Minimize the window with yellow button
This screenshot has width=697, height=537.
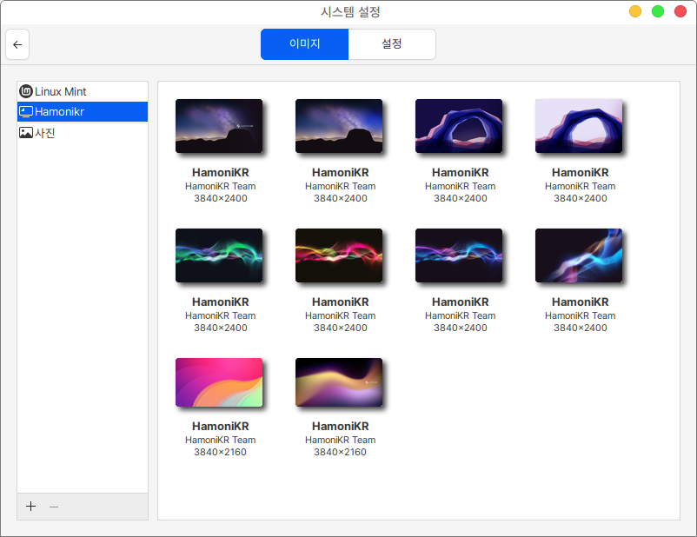pyautogui.click(x=635, y=11)
